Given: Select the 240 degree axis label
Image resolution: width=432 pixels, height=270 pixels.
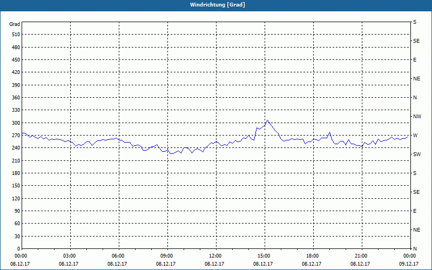Looking at the screenshot, I should [x=16, y=148].
